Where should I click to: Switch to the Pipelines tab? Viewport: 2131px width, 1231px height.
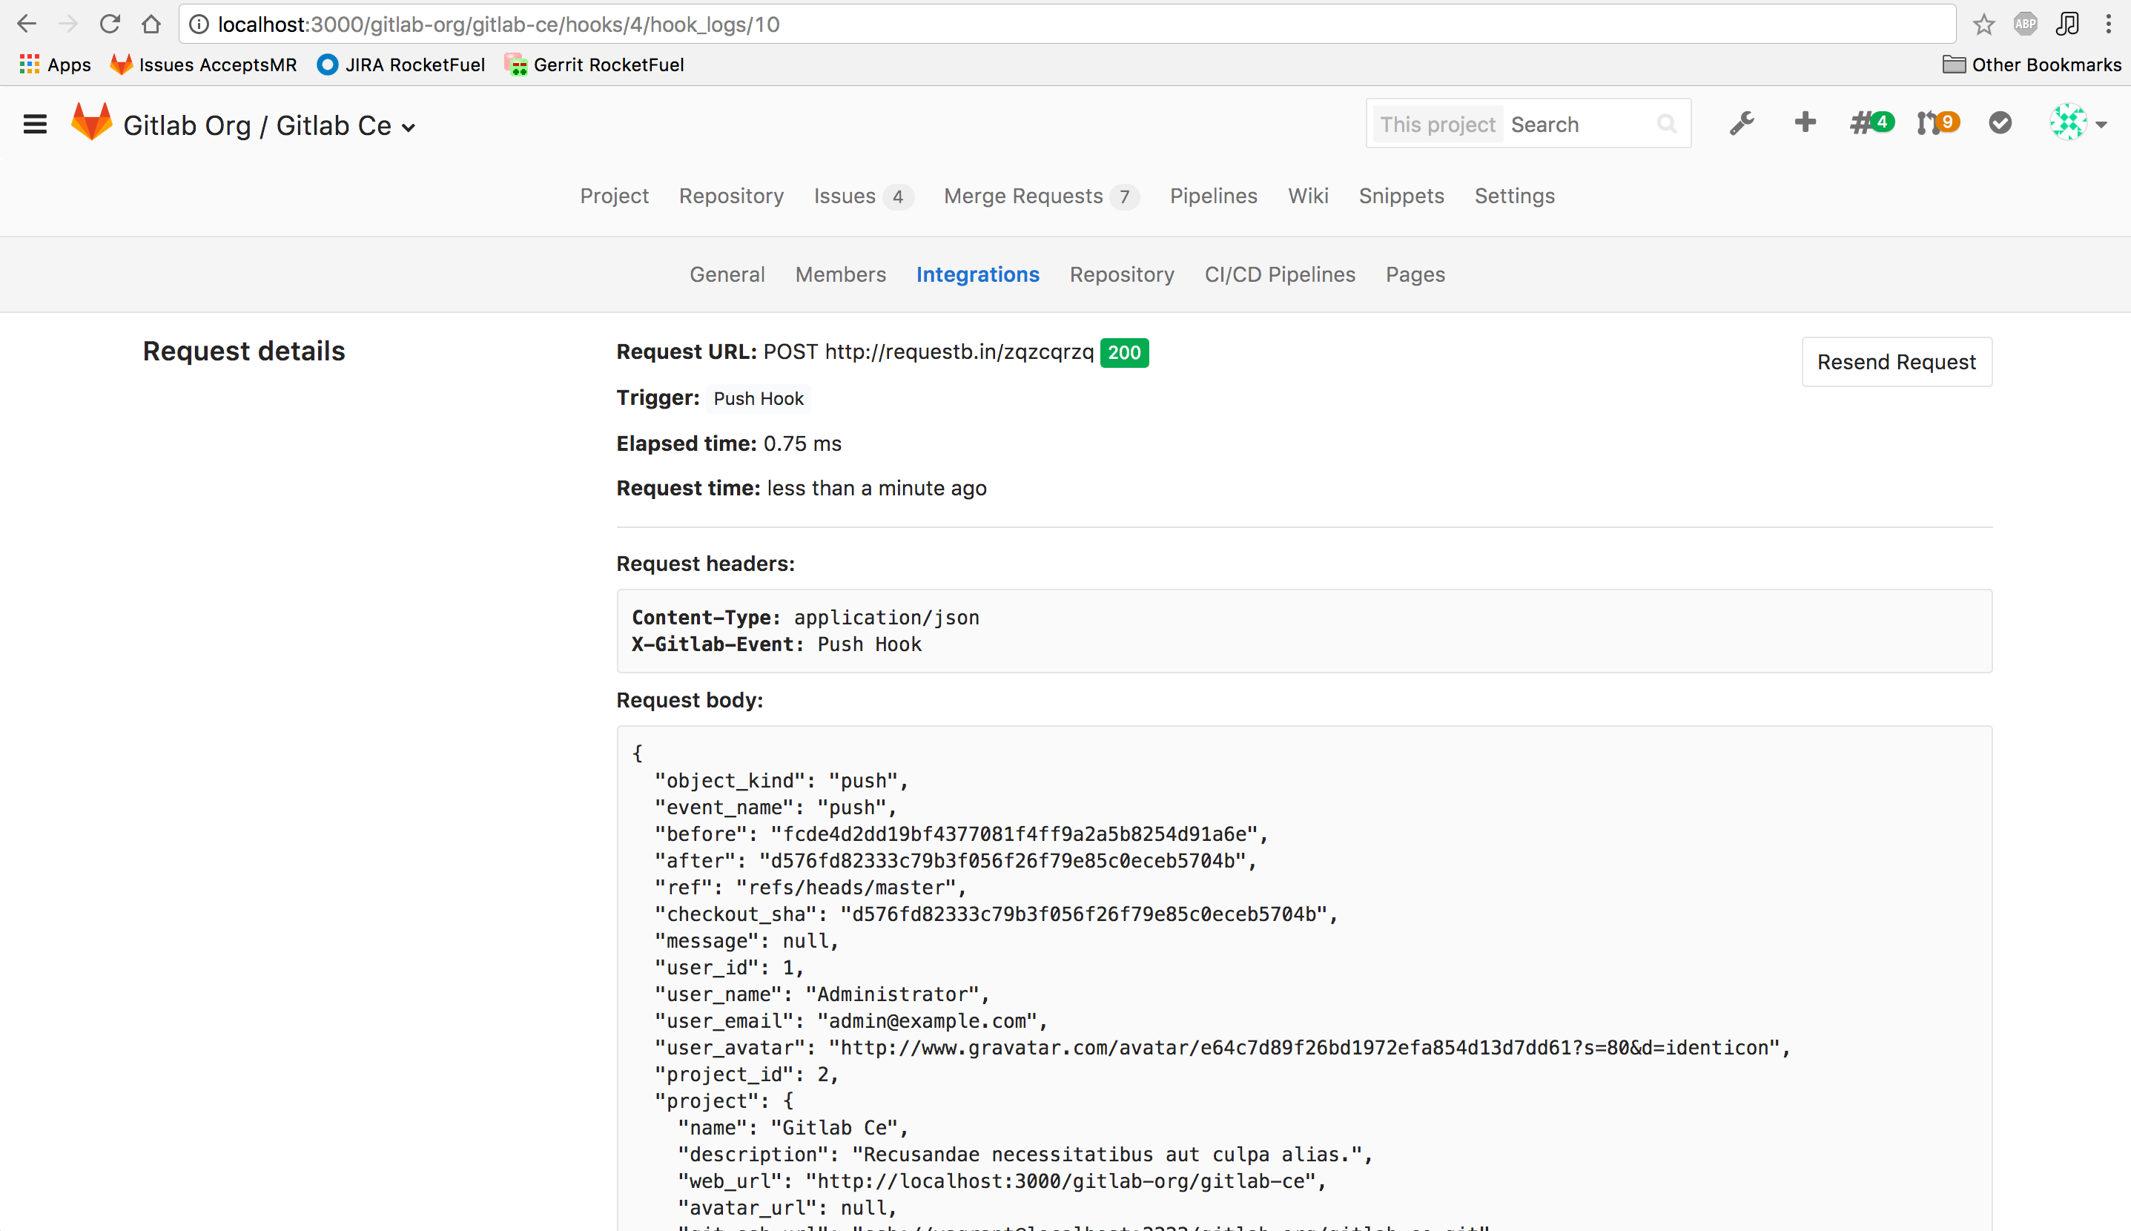point(1213,197)
